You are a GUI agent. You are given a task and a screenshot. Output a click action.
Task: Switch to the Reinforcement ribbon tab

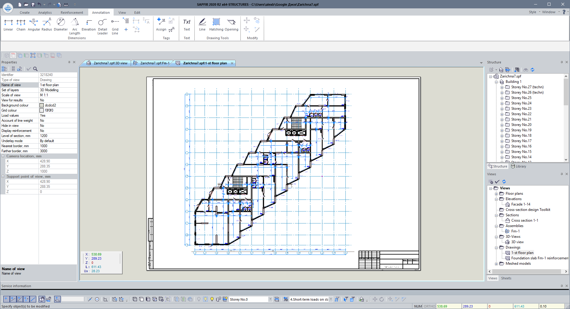pyautogui.click(x=72, y=12)
